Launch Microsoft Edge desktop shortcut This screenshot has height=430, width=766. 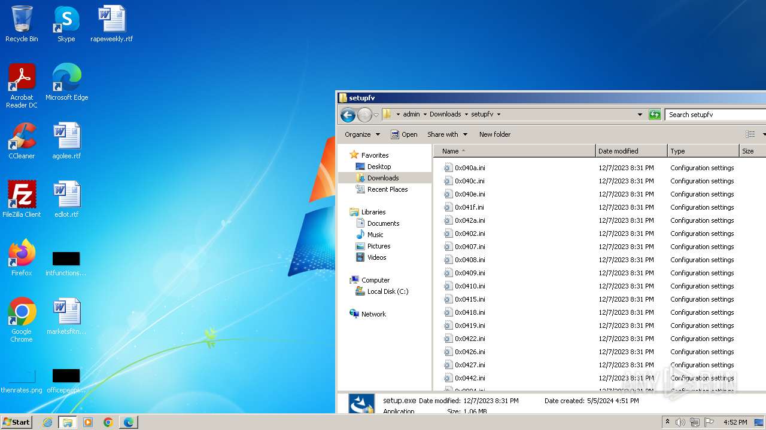click(x=66, y=82)
